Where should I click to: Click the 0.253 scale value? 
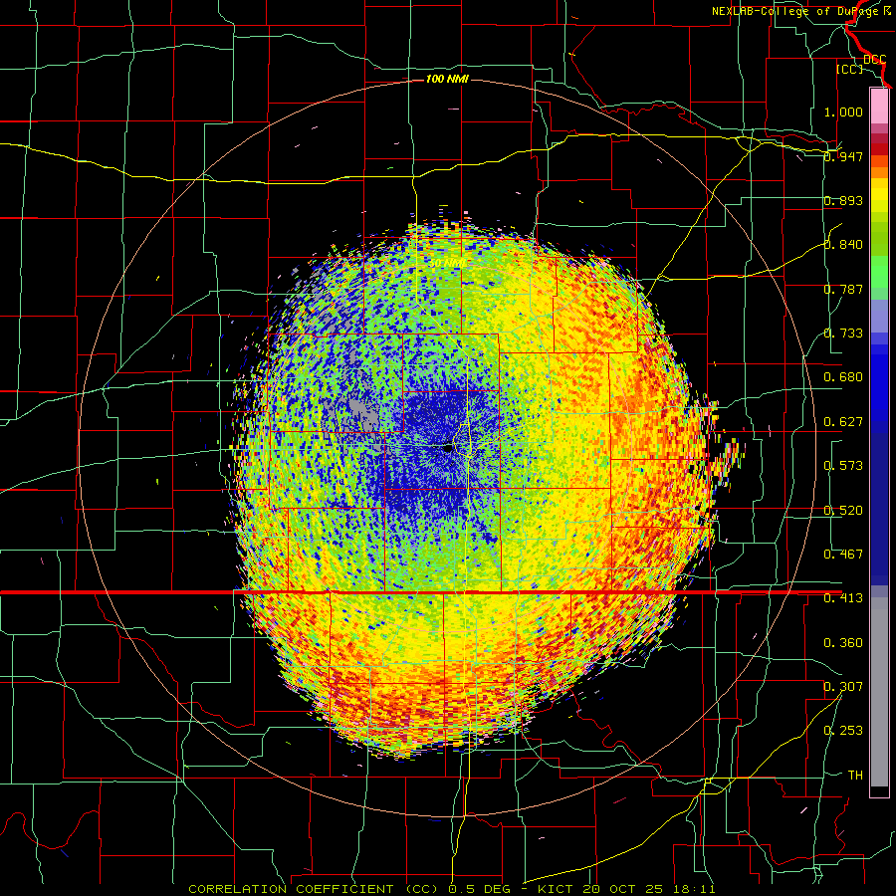[843, 731]
